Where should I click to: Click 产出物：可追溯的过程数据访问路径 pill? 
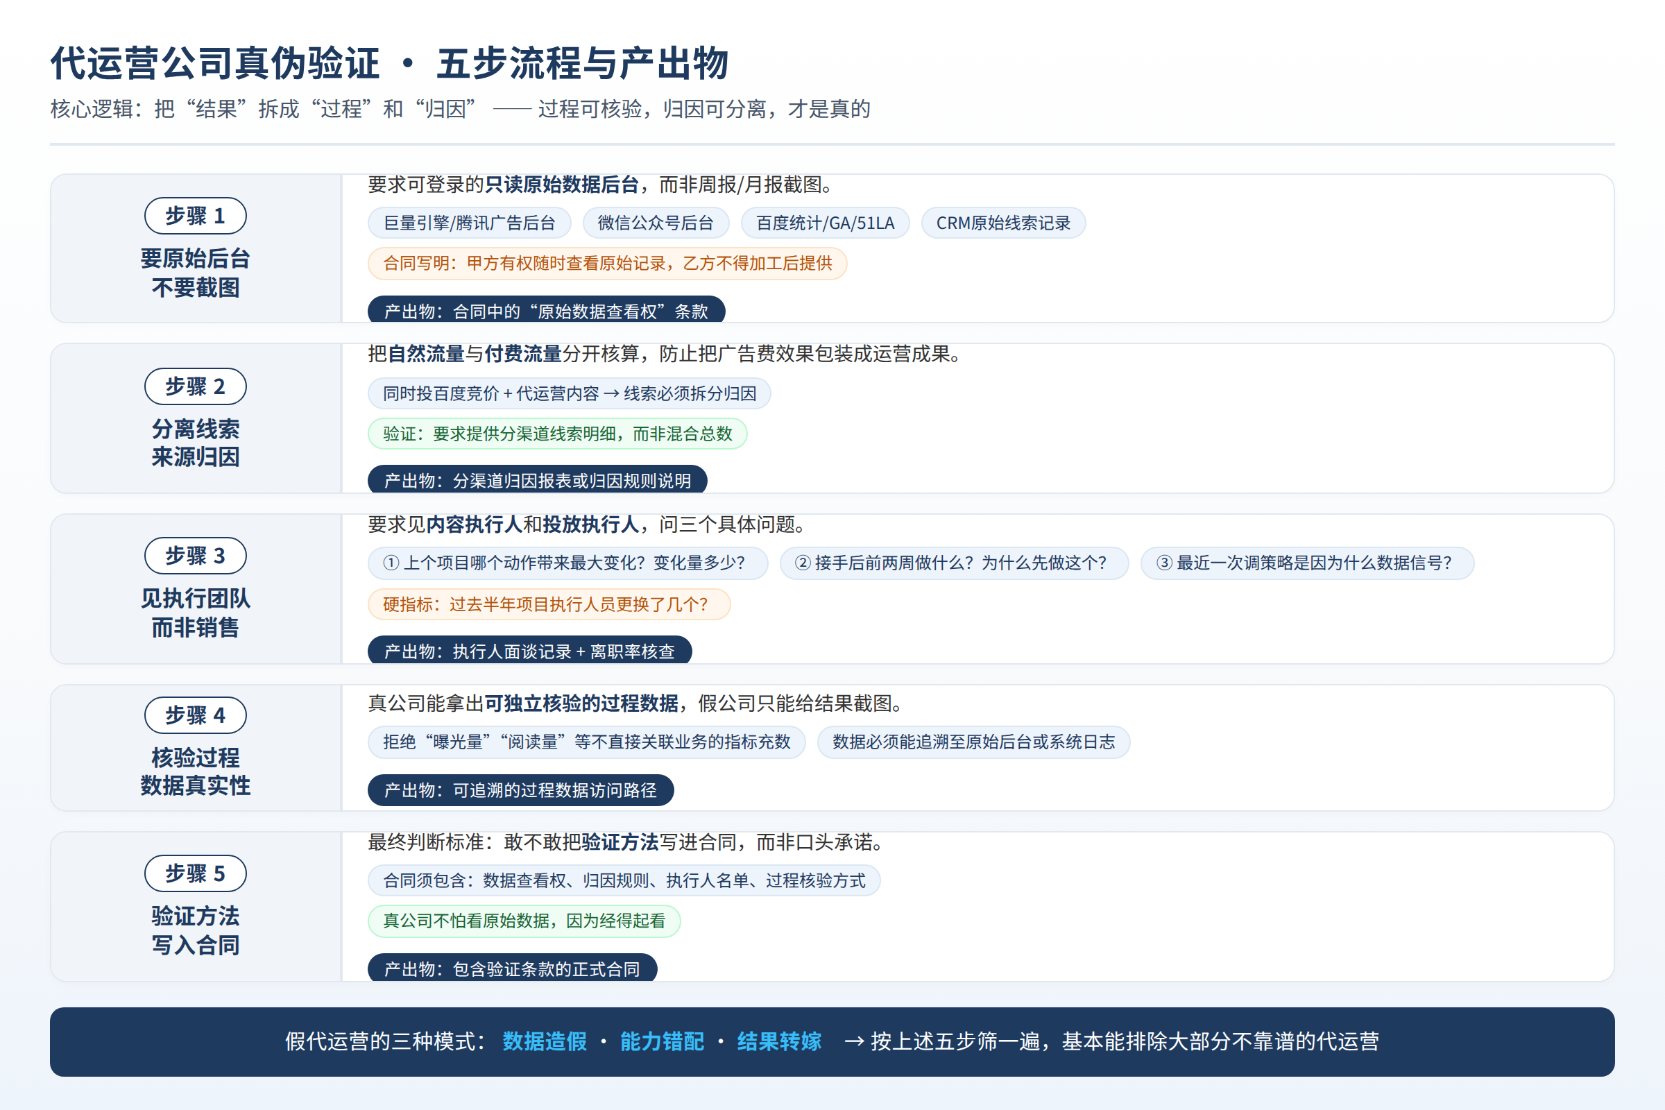tap(520, 790)
